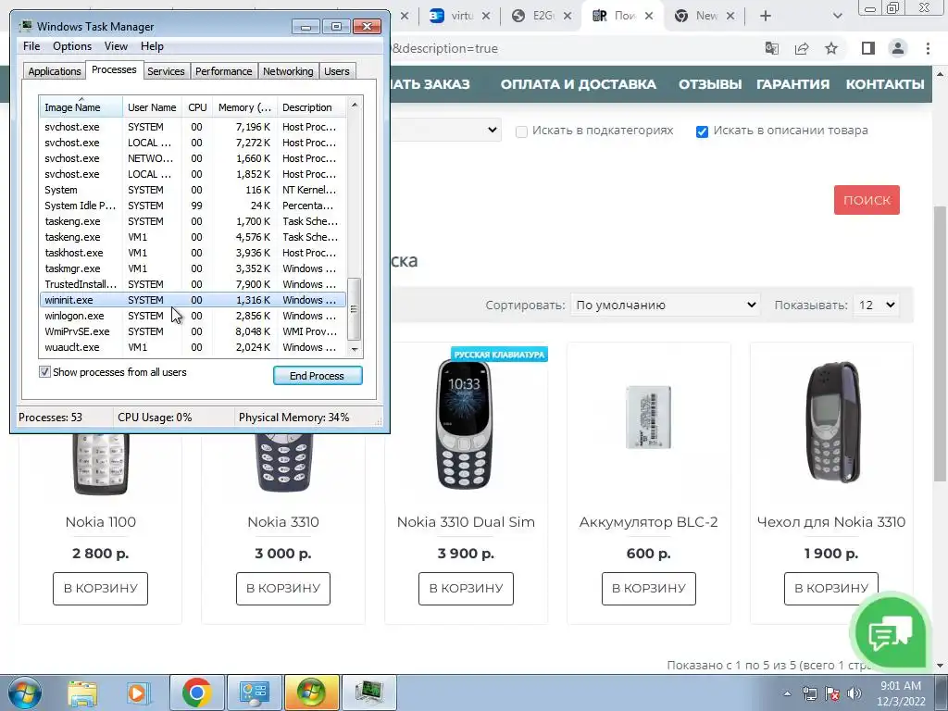Sort processes by Image Name column
The image size is (948, 711).
[81, 107]
